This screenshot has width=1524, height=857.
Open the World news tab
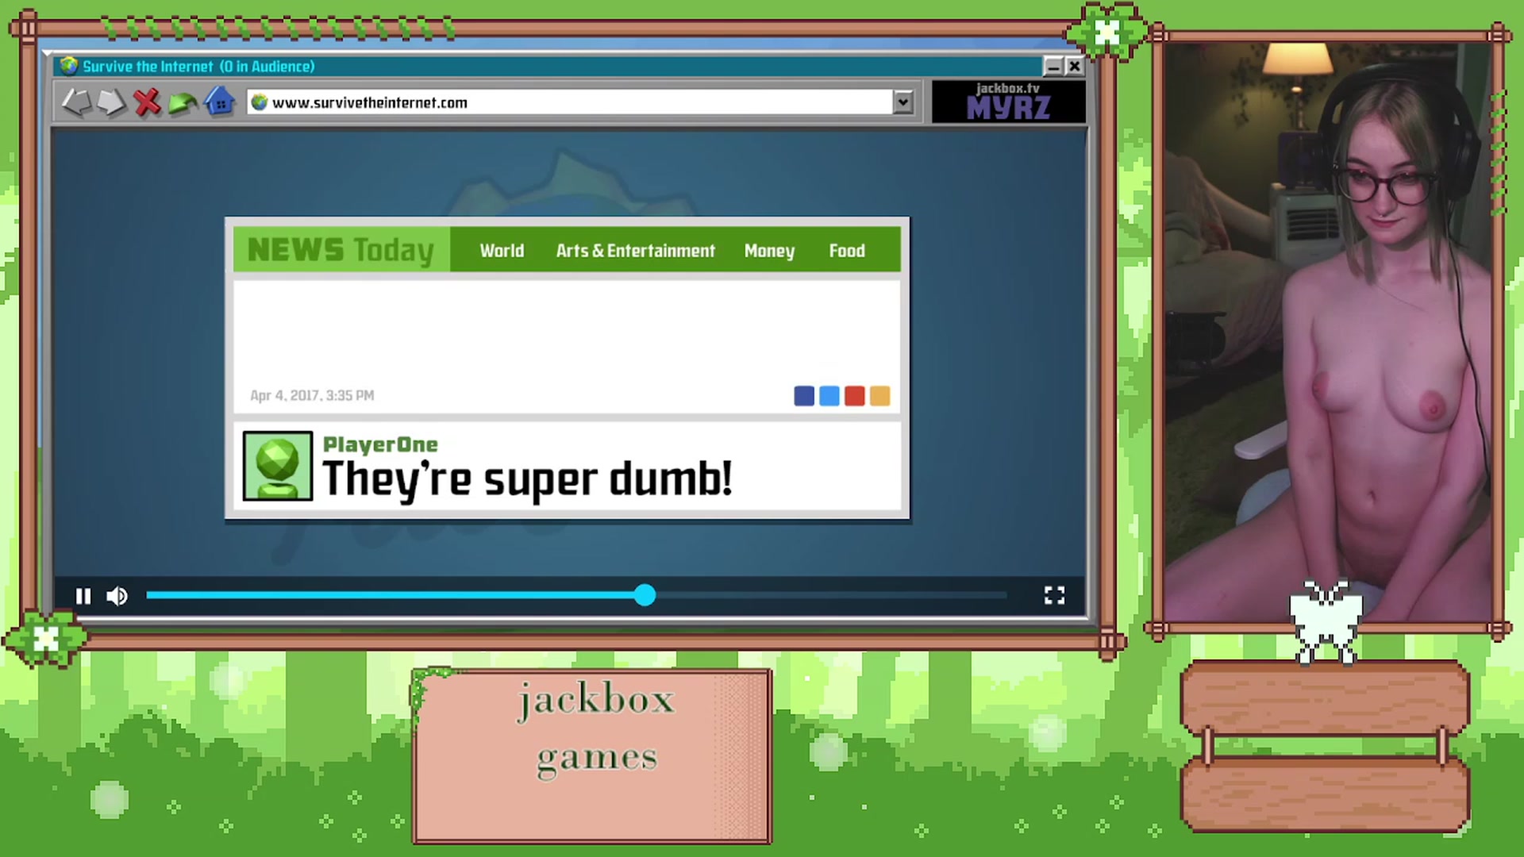click(502, 251)
